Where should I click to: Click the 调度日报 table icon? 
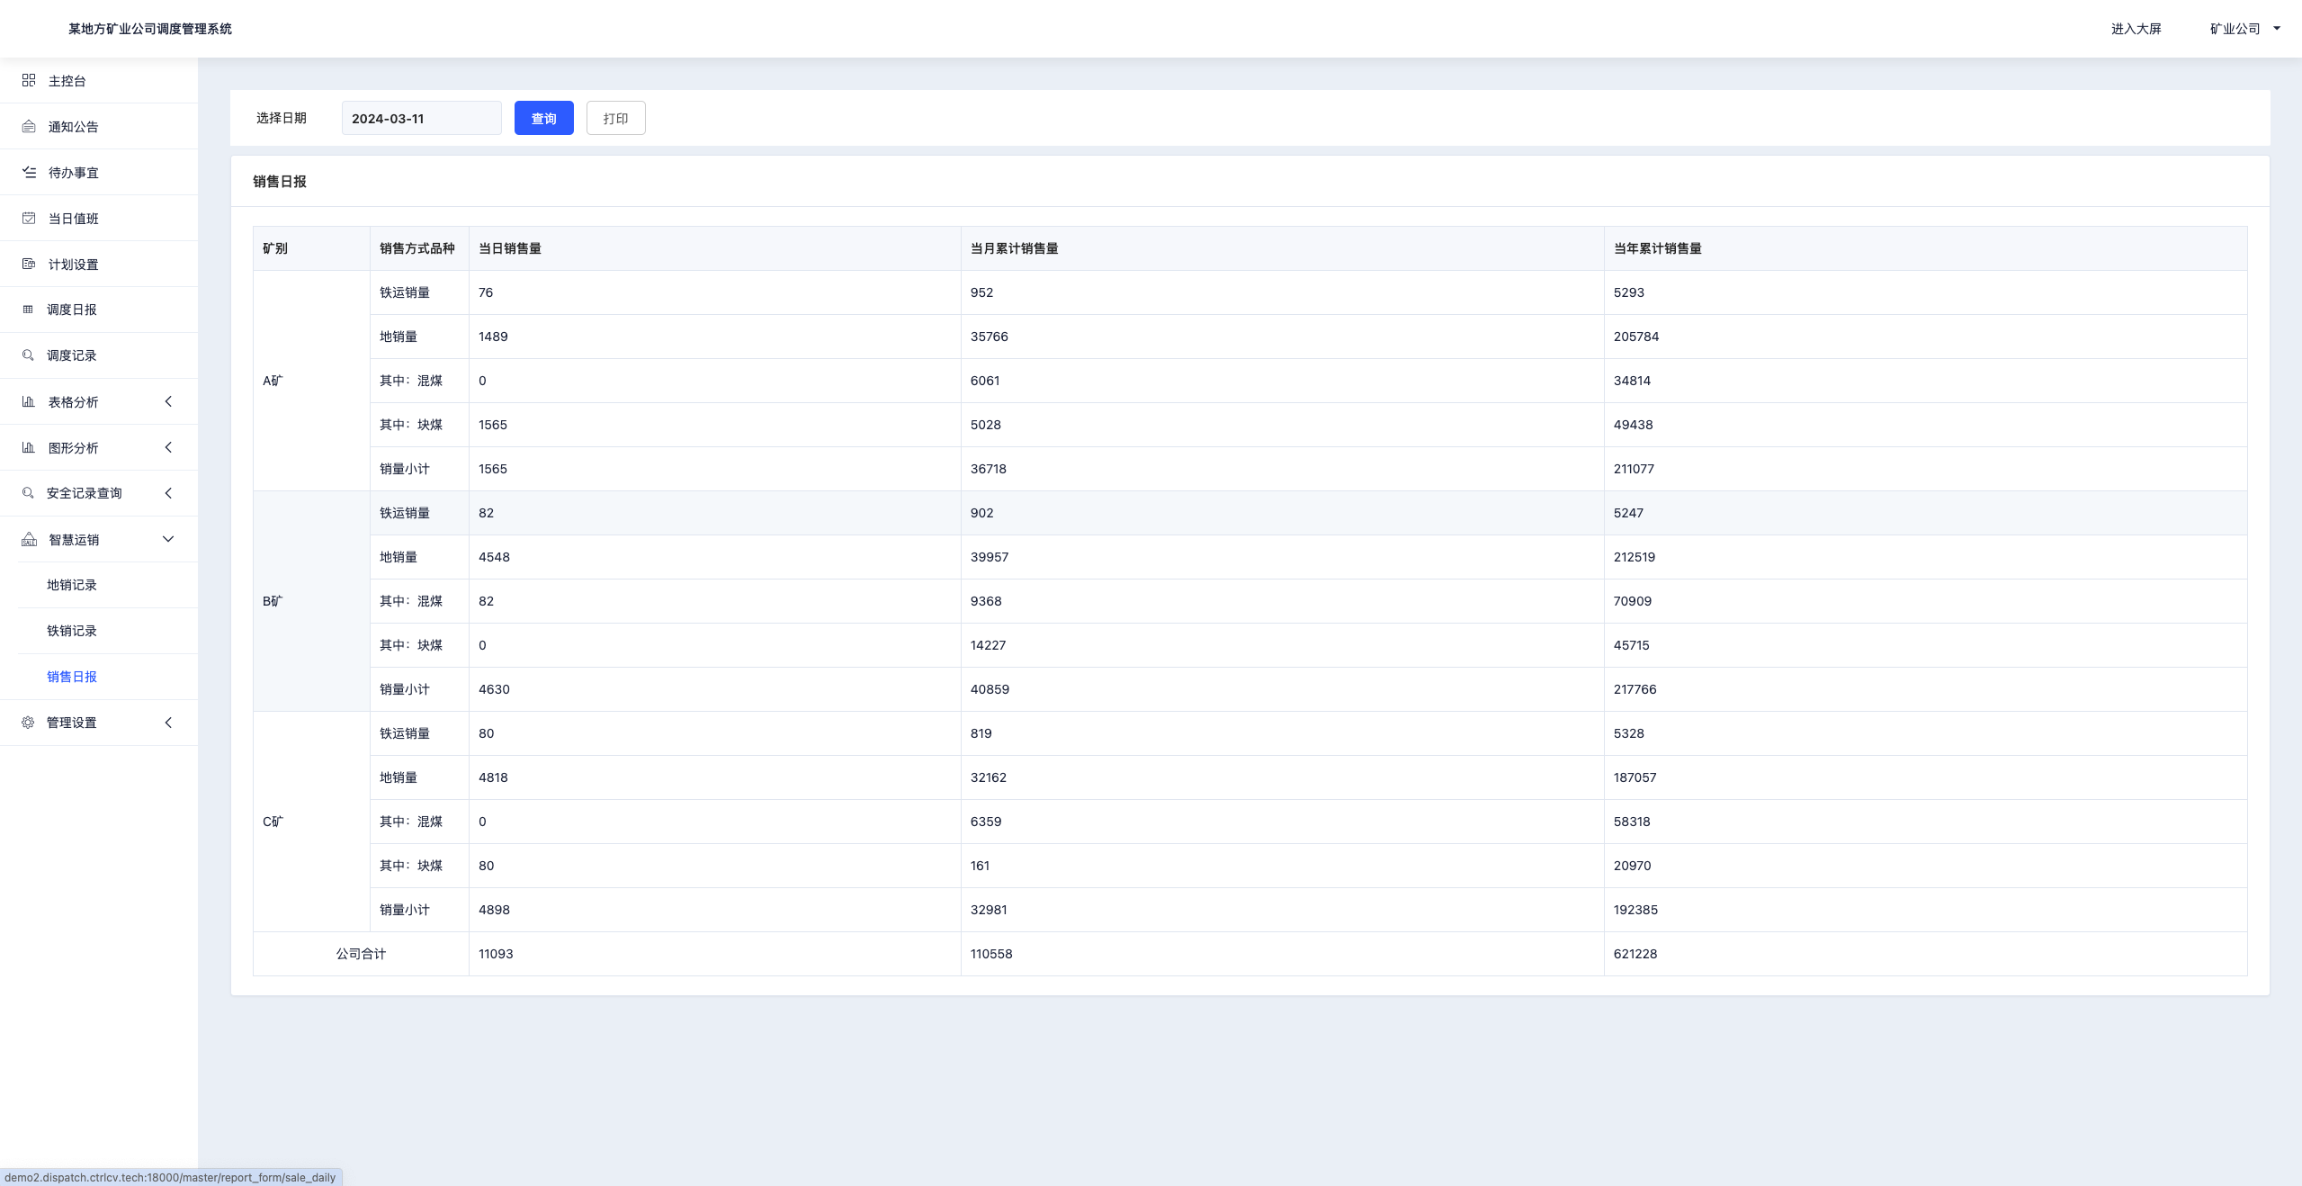[x=28, y=310]
